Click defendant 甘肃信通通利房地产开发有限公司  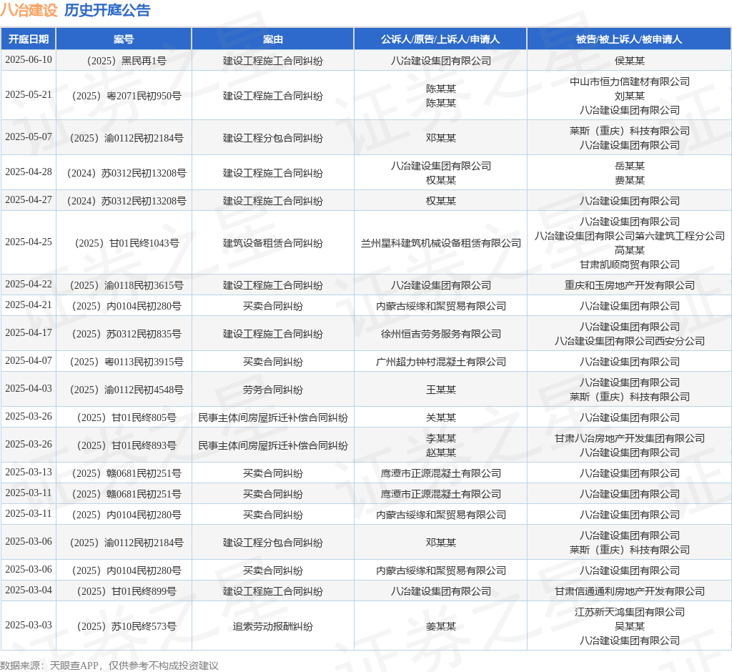coord(629,591)
